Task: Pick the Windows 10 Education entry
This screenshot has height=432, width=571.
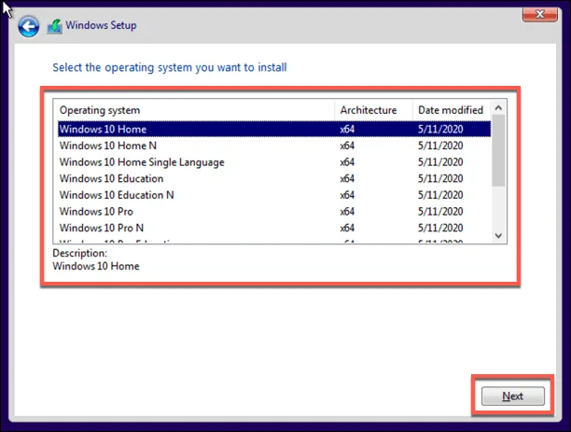Action: (x=274, y=178)
